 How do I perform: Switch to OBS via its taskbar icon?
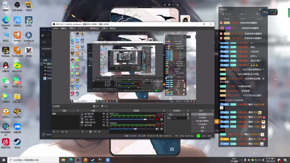pyautogui.click(x=78, y=160)
